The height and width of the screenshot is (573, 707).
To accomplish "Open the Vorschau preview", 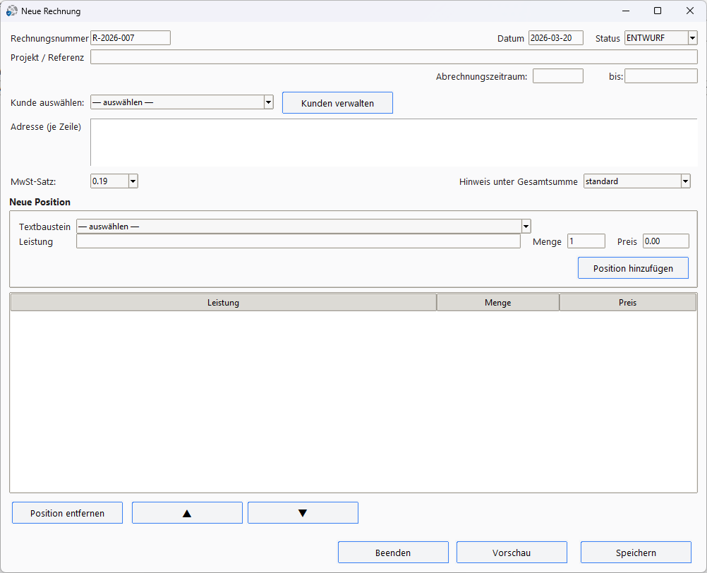I will 512,553.
